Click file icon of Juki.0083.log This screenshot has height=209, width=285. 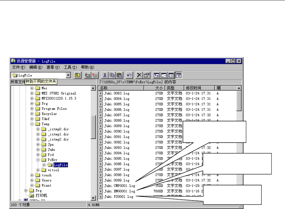101,93
